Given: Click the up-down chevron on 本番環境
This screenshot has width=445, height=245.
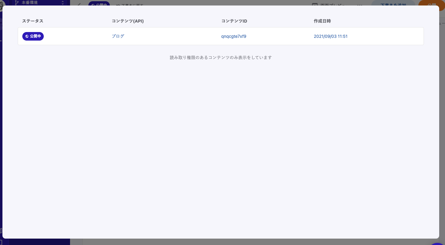Looking at the screenshot, I should [63, 3].
